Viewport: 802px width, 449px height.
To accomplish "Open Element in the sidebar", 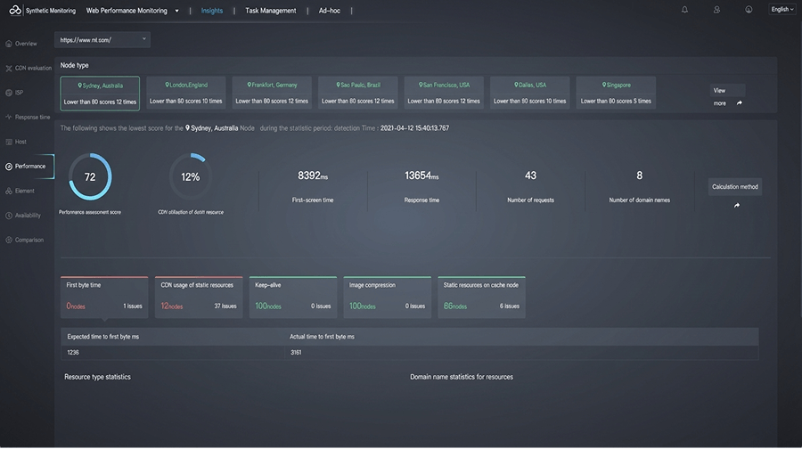I will tap(25, 192).
